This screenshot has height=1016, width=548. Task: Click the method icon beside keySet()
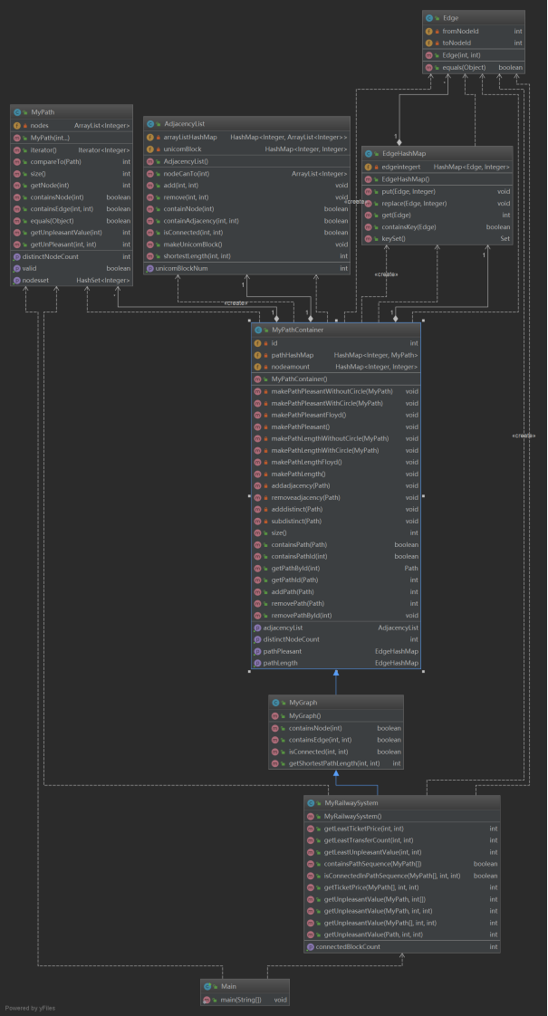[x=369, y=239]
